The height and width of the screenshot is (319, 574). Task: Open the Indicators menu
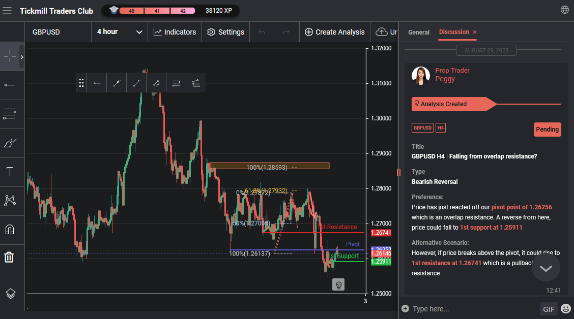(x=175, y=32)
